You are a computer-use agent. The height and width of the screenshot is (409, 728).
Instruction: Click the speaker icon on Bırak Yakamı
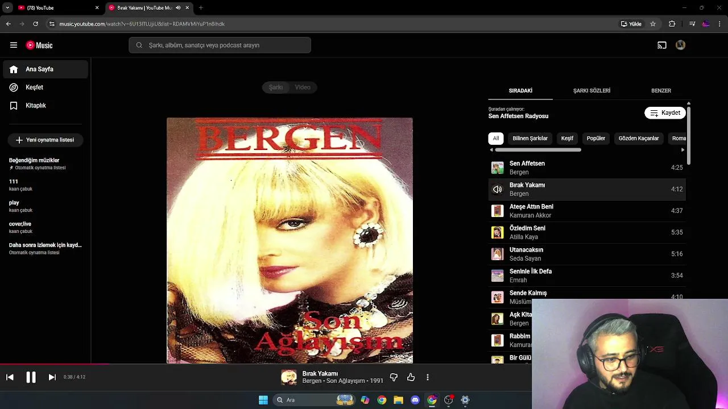(x=498, y=189)
